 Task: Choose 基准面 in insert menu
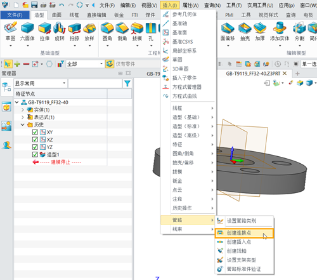[x=188, y=32]
